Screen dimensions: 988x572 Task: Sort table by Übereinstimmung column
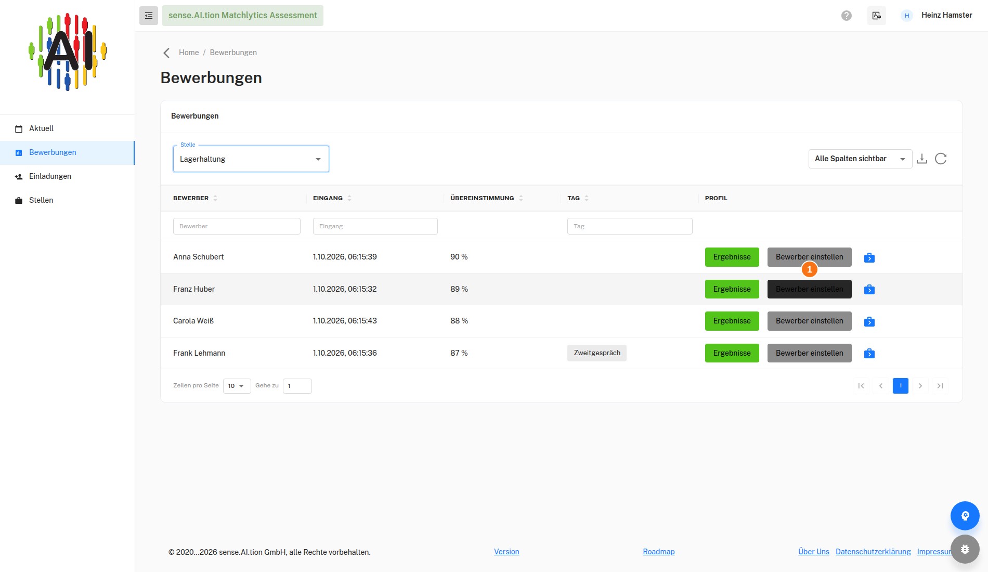click(521, 198)
